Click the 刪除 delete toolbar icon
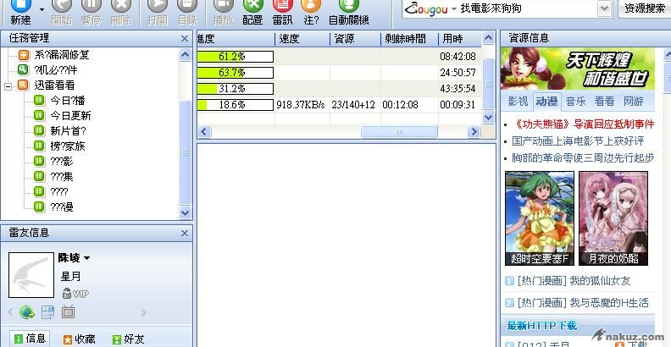 pos(120,7)
